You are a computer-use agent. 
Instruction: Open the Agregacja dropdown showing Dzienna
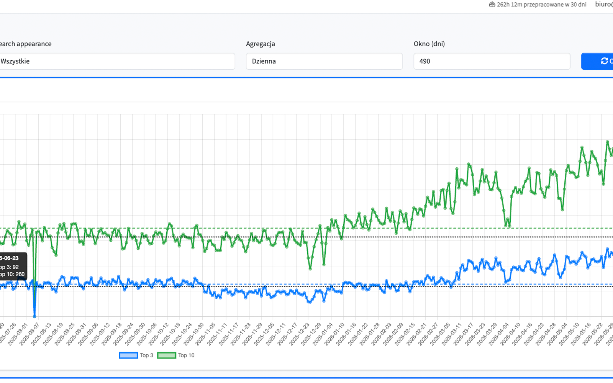324,61
